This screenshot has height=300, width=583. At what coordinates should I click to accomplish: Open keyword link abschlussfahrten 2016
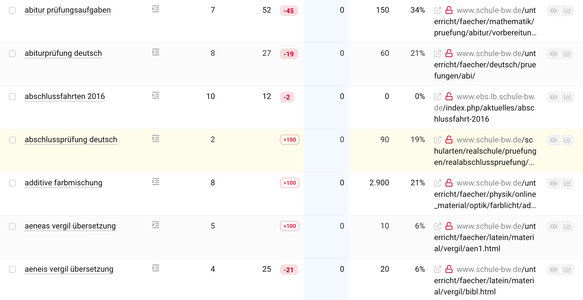pos(65,96)
